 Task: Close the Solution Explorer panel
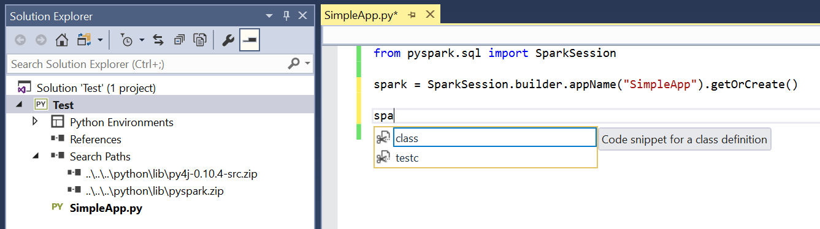click(x=303, y=17)
